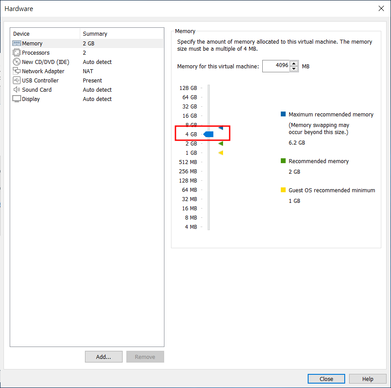This screenshot has height=388, width=391.
Task: Decrease memory with the down spinner arrow
Action: pyautogui.click(x=294, y=69)
